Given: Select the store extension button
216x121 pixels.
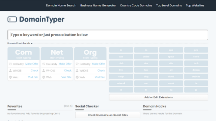Looking at the screenshot, I should (x=196, y=56).
